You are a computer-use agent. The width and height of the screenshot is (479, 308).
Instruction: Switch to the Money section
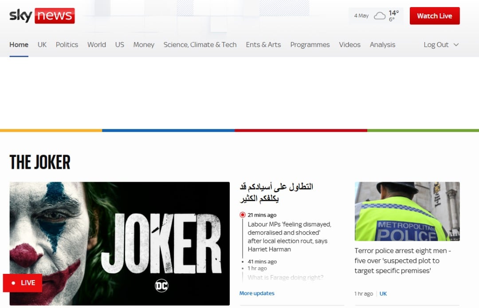point(144,45)
